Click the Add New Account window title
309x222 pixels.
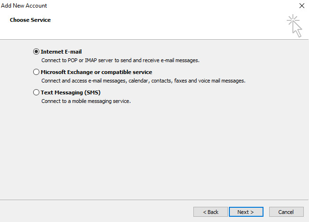pyautogui.click(x=24, y=6)
